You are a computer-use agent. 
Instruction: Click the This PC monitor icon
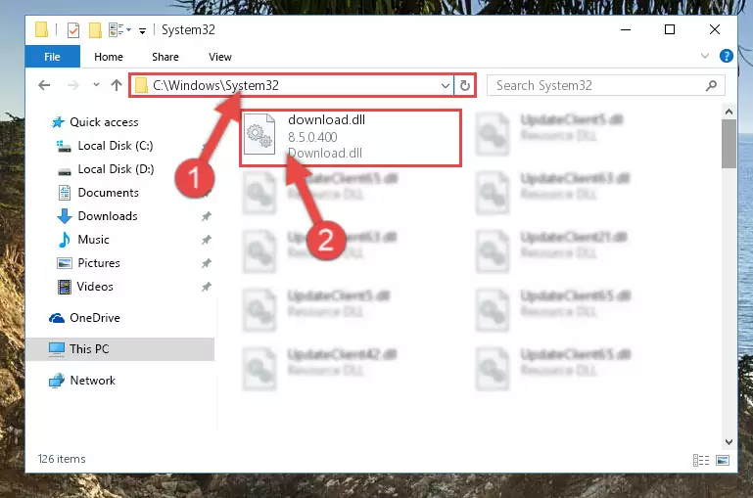57,349
